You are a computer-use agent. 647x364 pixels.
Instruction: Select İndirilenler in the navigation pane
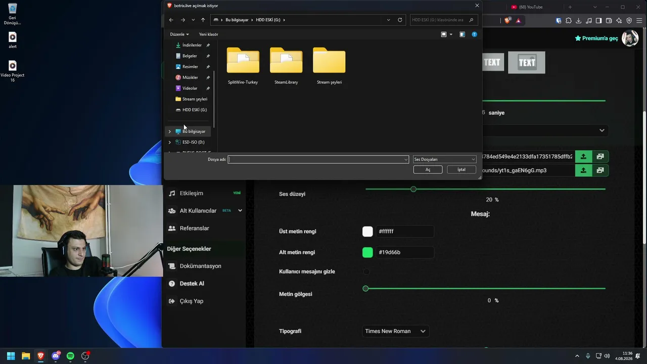pos(192,45)
